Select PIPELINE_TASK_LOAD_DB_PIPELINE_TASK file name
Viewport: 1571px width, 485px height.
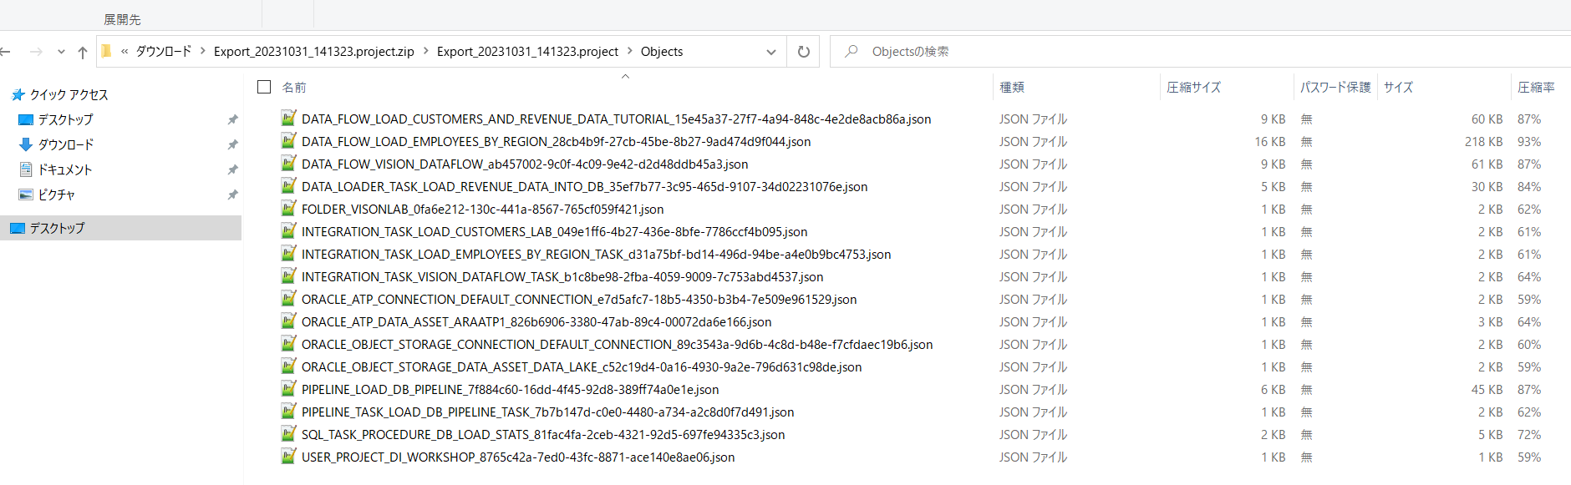(x=547, y=412)
